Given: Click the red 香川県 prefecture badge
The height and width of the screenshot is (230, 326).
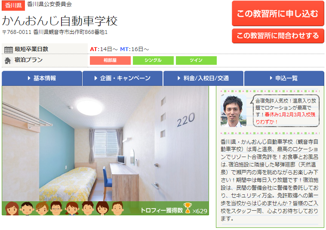Looking at the screenshot, I should [13, 6].
